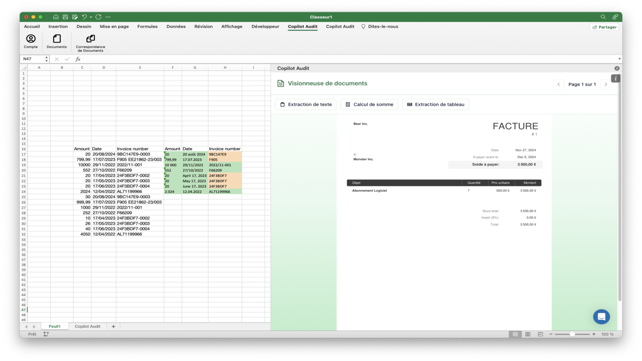Save the workbook with the floppy icon

[65, 17]
